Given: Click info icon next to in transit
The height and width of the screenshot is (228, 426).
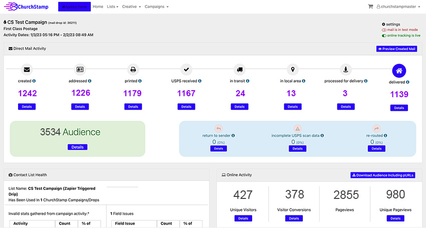Looking at the screenshot, I should point(248,81).
